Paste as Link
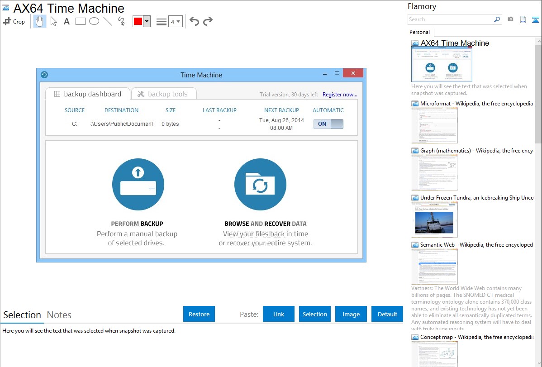542x367 pixels. (x=279, y=314)
